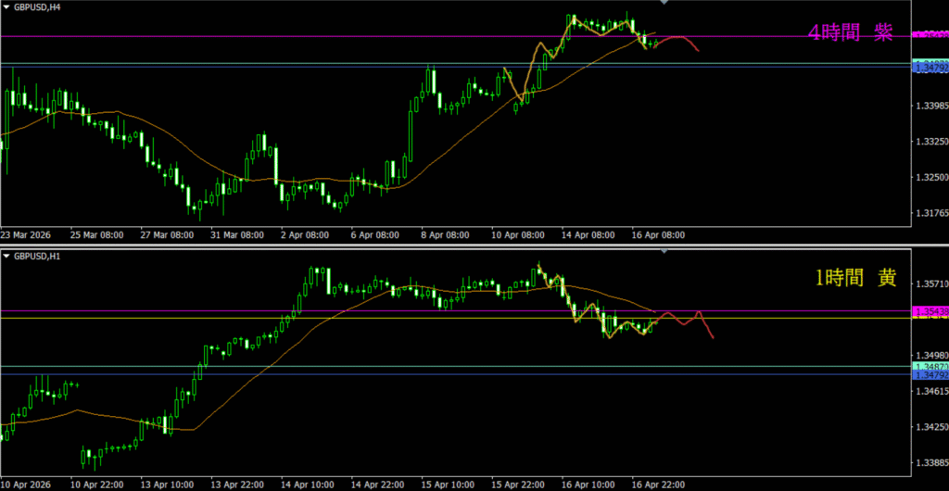This screenshot has height=491, width=949.
Task: Click the green 1.3487 price tag on the H1 scale
Action: pos(930,368)
